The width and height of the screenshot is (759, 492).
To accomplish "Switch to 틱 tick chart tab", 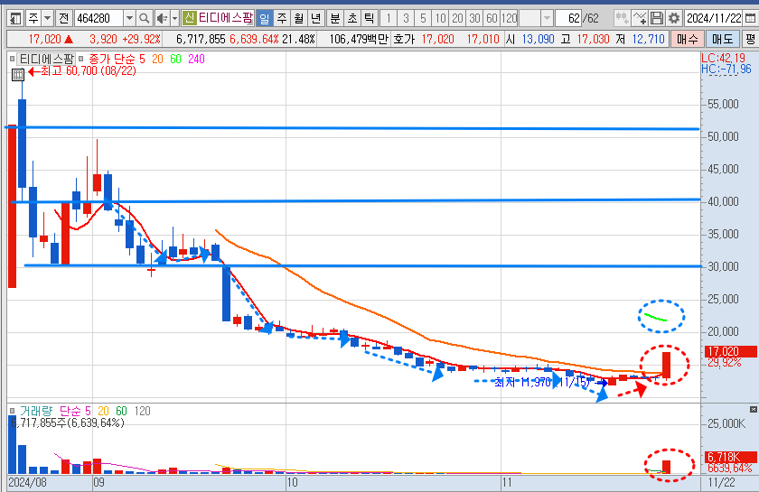I will point(369,18).
